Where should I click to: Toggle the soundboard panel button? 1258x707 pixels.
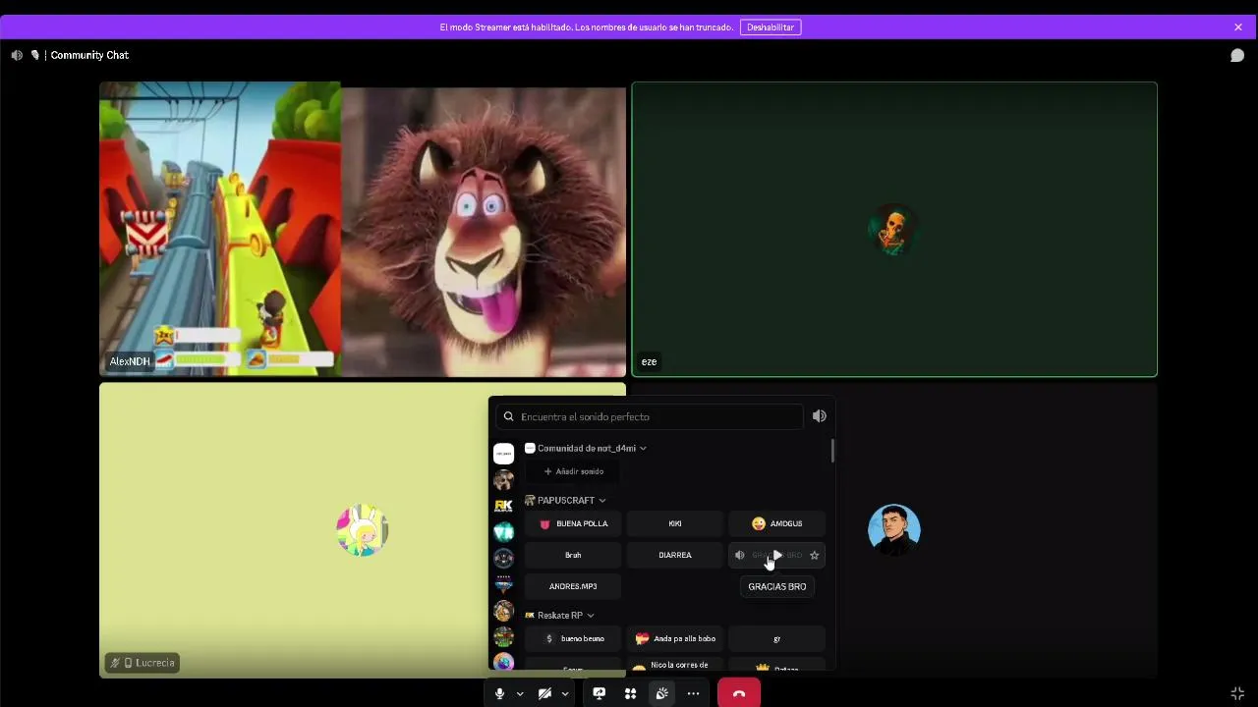[662, 693]
